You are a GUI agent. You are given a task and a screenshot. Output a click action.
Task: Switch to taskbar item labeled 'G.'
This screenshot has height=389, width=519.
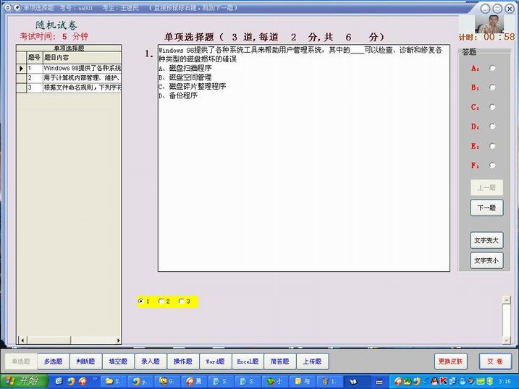[167, 381]
